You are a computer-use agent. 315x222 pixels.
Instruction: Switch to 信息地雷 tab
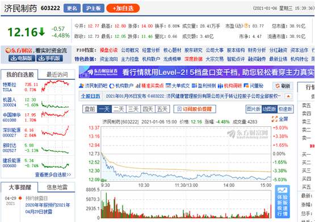(57, 187)
